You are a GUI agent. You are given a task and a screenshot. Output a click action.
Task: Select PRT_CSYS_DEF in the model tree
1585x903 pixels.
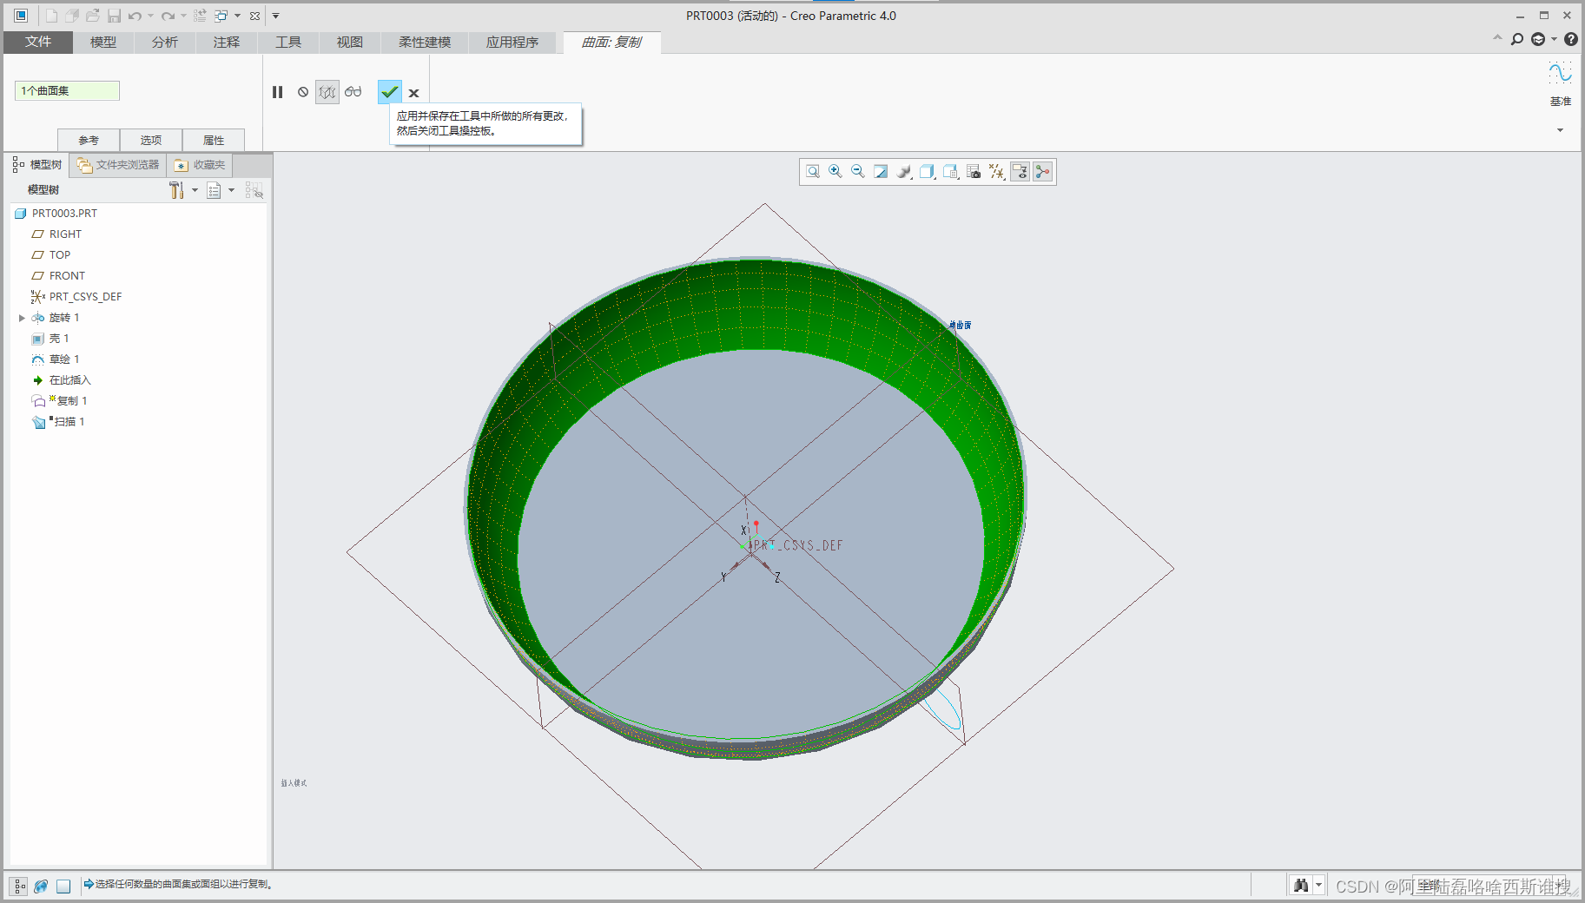coord(85,296)
